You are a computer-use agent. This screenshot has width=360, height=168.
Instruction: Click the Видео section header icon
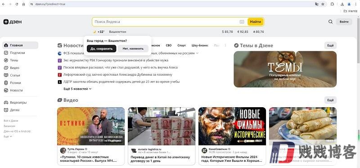point(60,100)
